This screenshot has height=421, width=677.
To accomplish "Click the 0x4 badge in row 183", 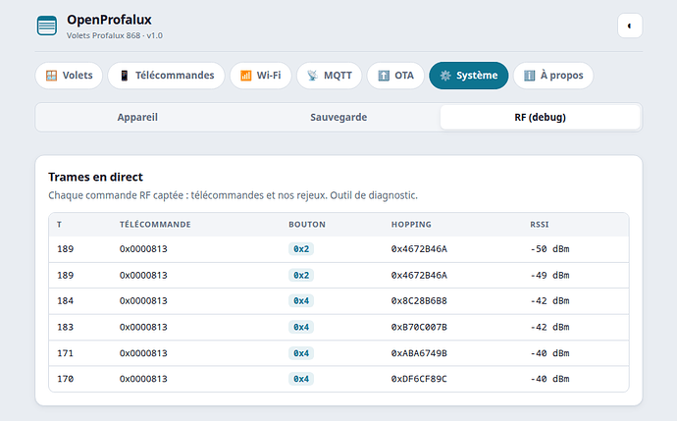I will click(x=301, y=328).
